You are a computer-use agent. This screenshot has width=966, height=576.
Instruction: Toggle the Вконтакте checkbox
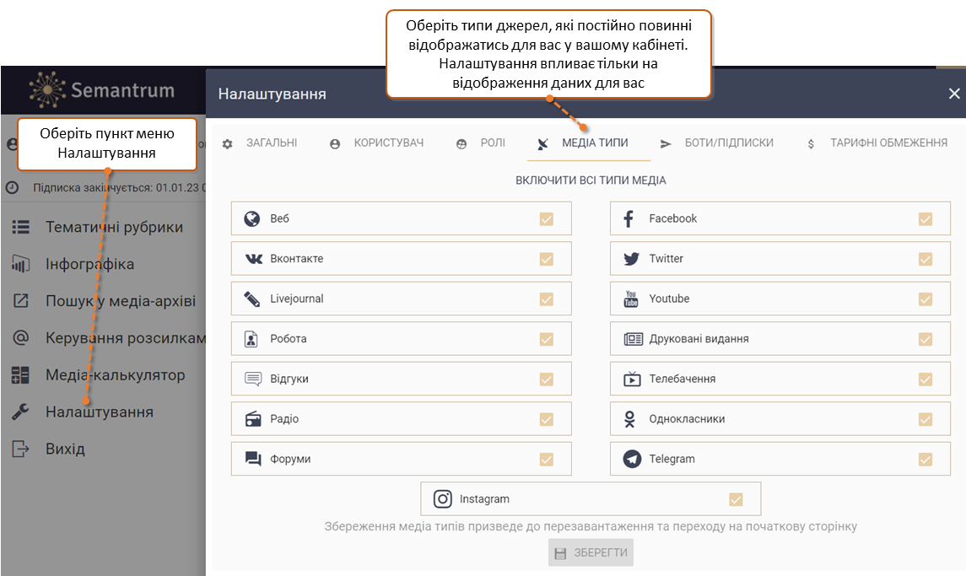click(547, 259)
